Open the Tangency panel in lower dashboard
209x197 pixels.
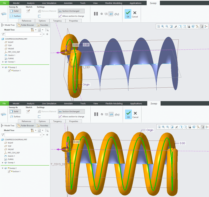click(57, 121)
